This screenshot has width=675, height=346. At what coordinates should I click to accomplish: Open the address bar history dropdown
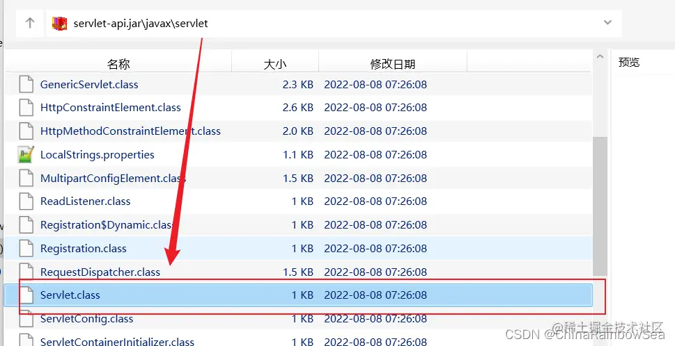tap(607, 23)
